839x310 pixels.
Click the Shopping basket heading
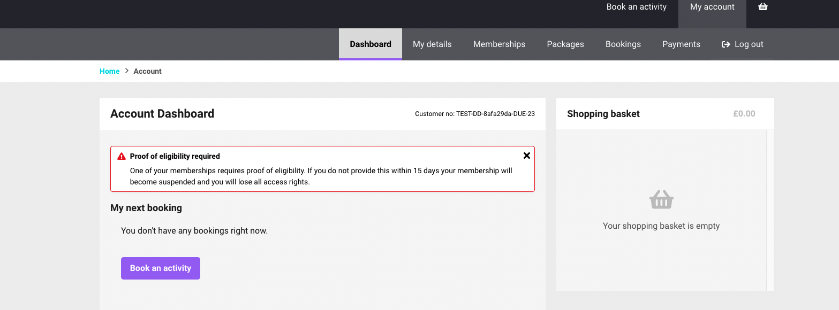point(603,114)
